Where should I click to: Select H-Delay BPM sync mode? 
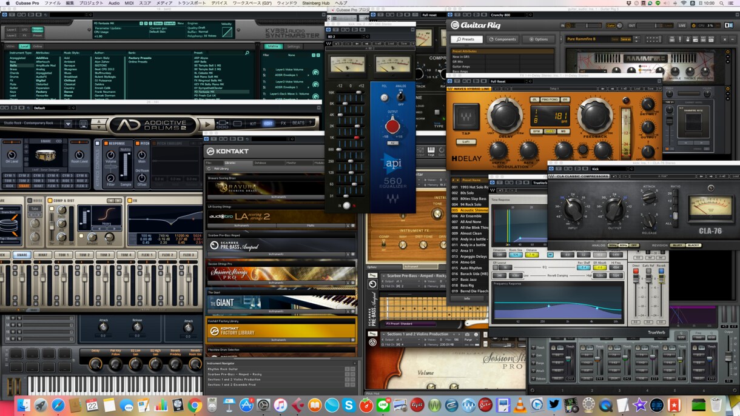(x=537, y=131)
